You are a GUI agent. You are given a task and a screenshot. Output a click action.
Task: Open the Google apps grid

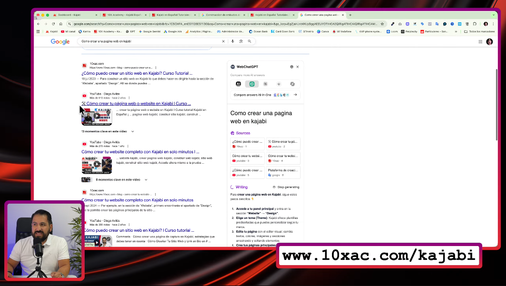point(480,42)
